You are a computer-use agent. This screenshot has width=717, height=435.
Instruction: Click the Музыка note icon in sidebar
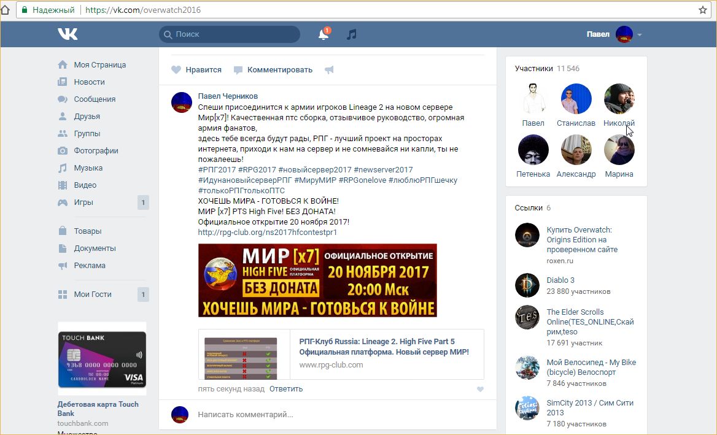(63, 167)
